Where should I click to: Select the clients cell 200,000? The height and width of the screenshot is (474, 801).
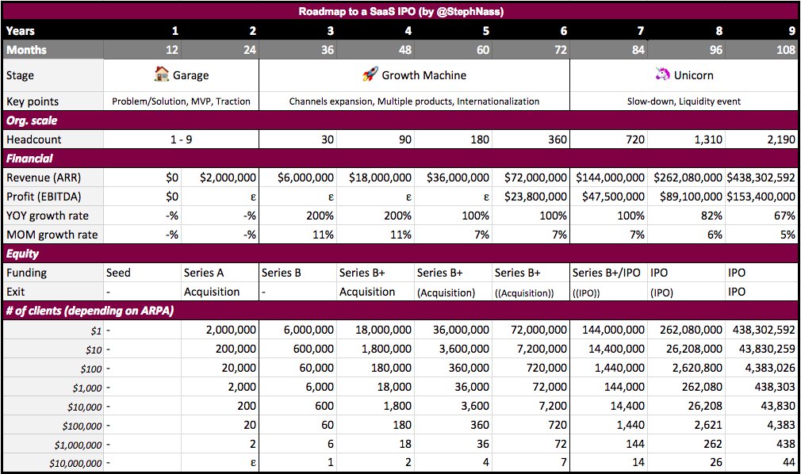[x=220, y=350]
